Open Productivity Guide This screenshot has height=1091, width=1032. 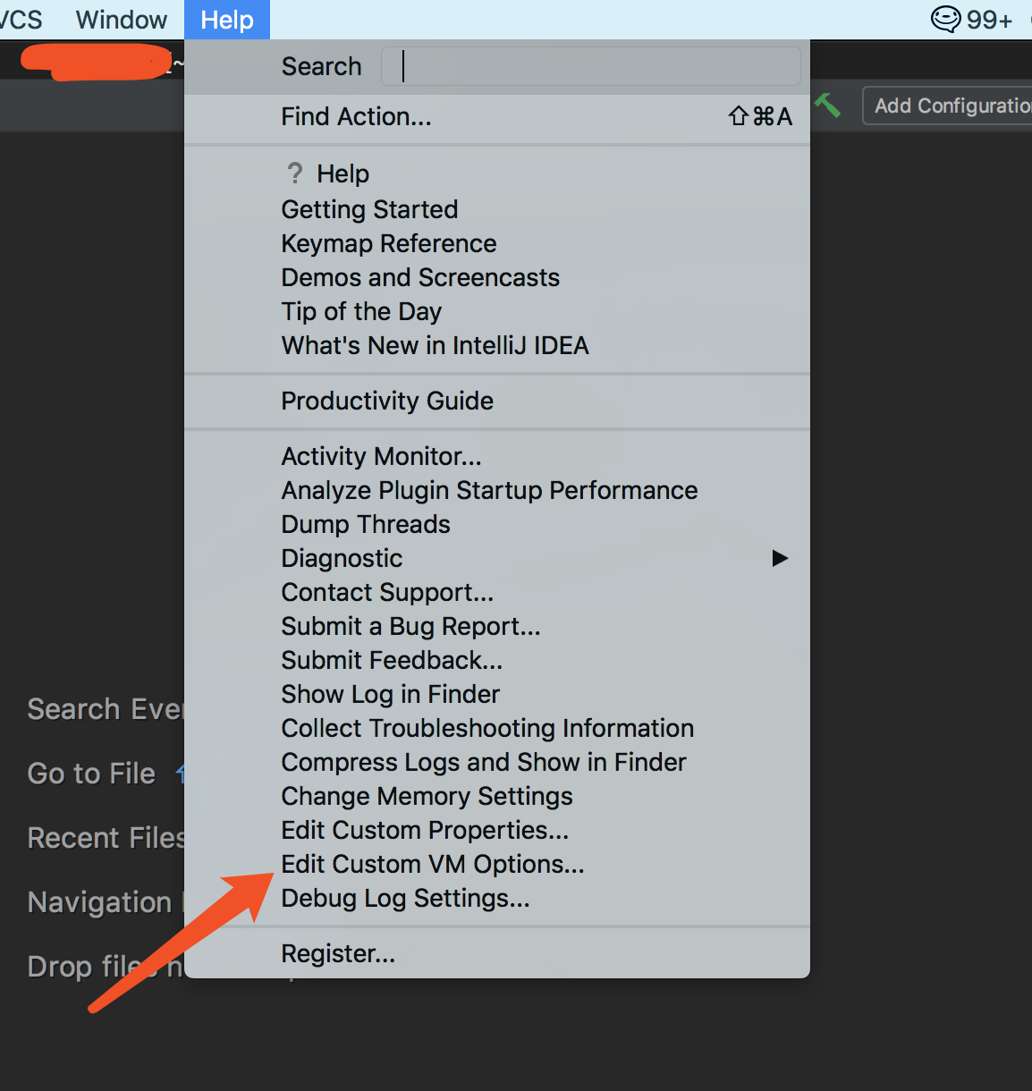pyautogui.click(x=387, y=401)
